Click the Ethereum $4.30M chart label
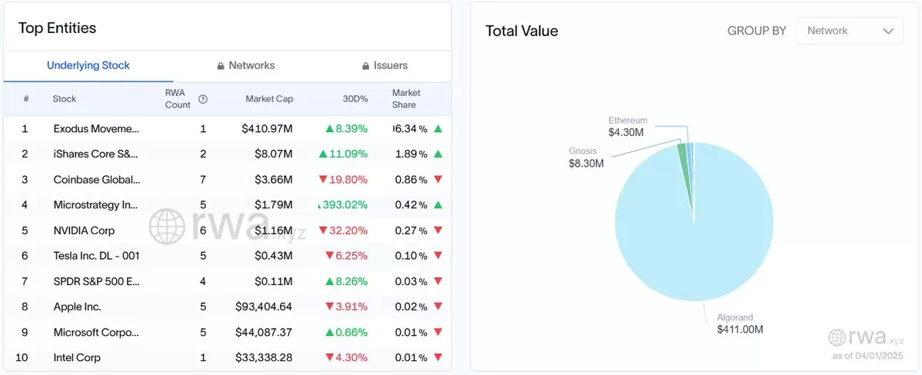Viewport: 922px width, 375px height. point(627,126)
